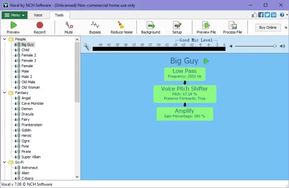Select the Child voice
This screenshot has height=188, width=289.
coord(25,50)
